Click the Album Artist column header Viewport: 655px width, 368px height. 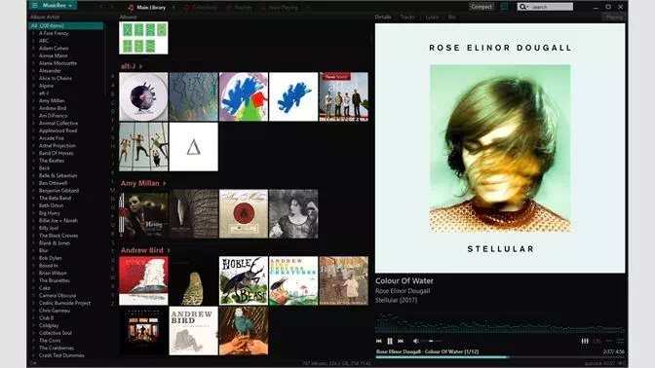[x=45, y=18]
